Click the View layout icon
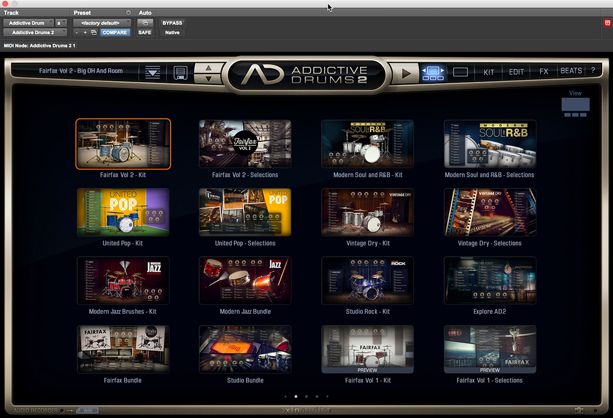This screenshot has height=418, width=613. click(x=575, y=107)
